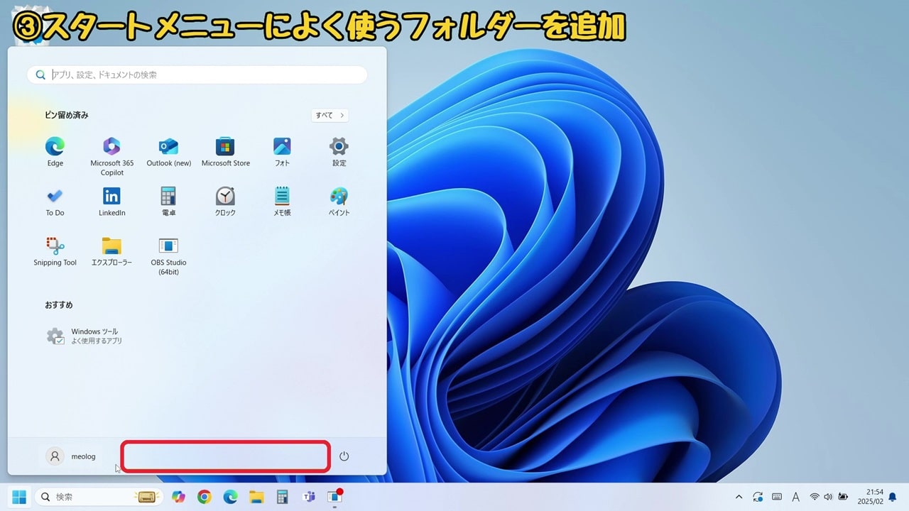This screenshot has height=511, width=909.
Task: Open the meolog user account menu
Action: point(70,456)
